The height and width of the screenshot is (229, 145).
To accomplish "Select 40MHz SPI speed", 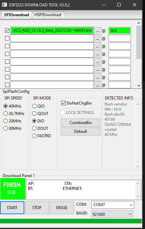I will click(12, 106).
